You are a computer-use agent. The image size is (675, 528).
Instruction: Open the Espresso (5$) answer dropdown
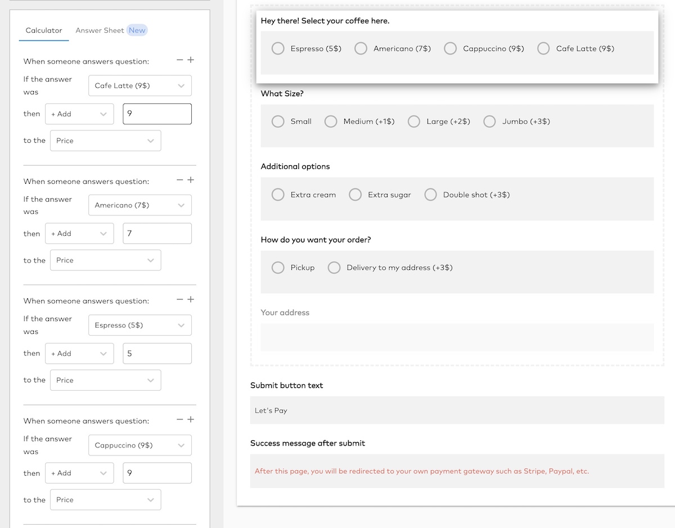pos(140,325)
